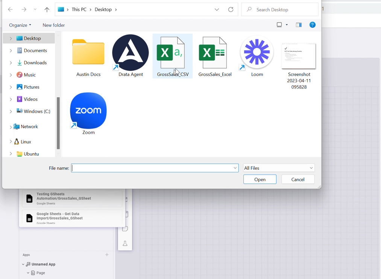Toggle the preview pane icon
Image resolution: width=381 pixels, height=279 pixels.
299,25
